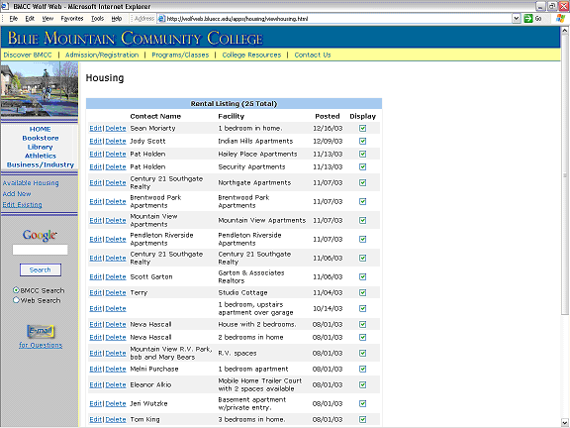Edit the Tom King listing

[95, 420]
